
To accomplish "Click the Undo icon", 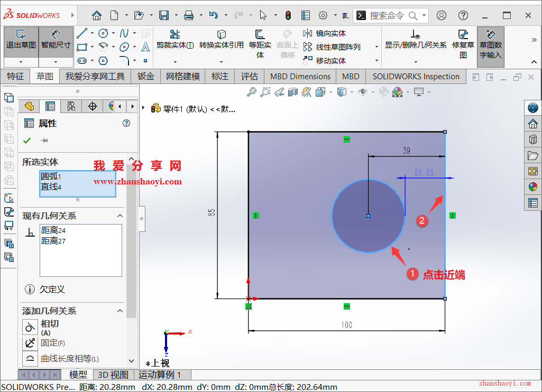I will pyautogui.click(x=214, y=15).
